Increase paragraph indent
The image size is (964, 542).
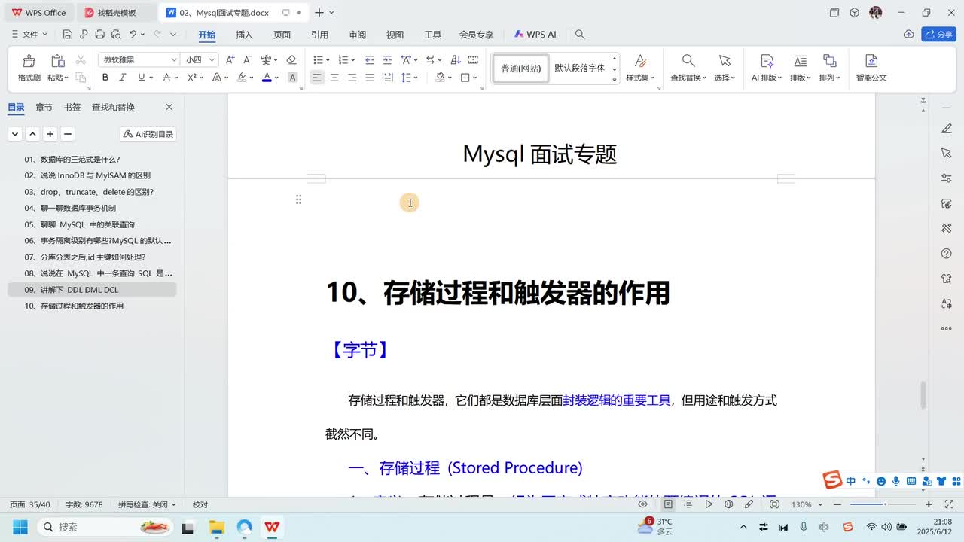[x=387, y=60]
